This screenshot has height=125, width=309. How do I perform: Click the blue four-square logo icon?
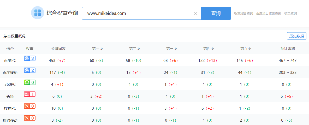point(38,13)
